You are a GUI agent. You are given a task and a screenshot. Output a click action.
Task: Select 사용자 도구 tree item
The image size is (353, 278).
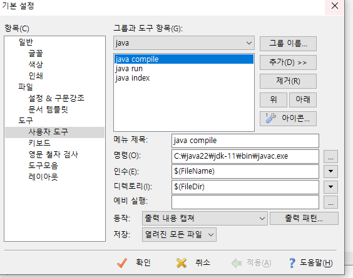pos(54,132)
